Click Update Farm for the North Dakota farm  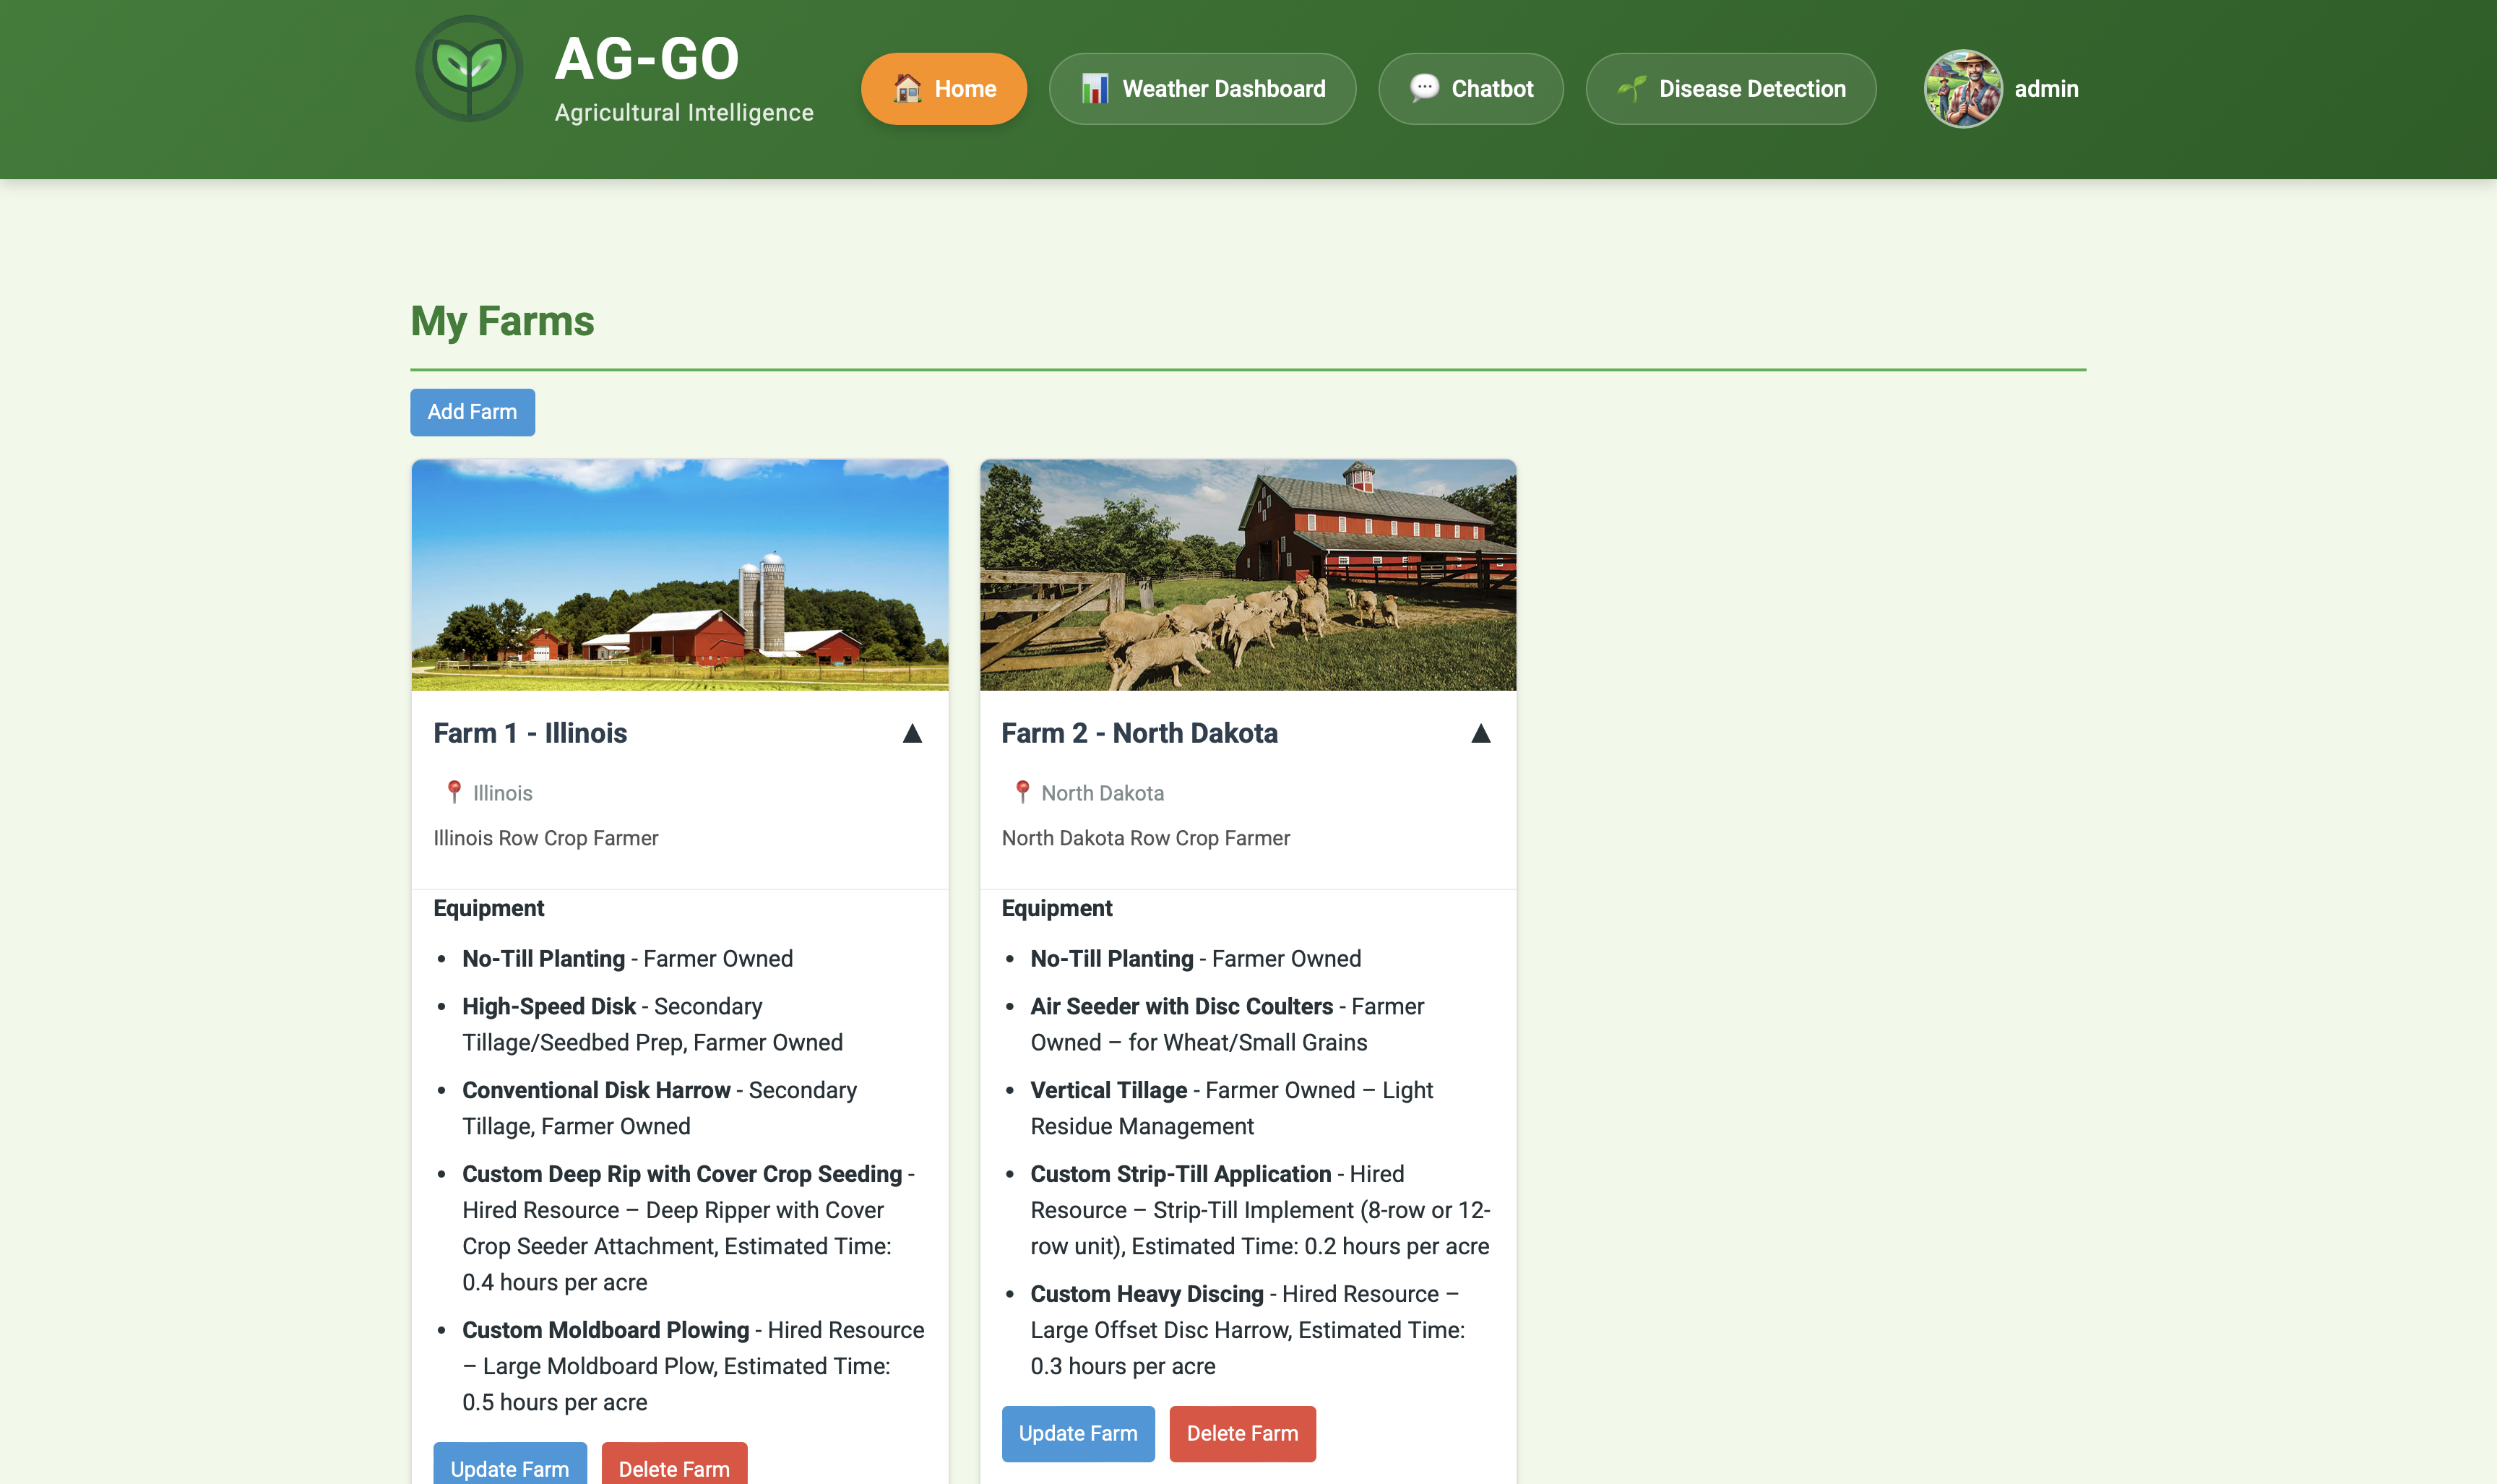1077,1433
